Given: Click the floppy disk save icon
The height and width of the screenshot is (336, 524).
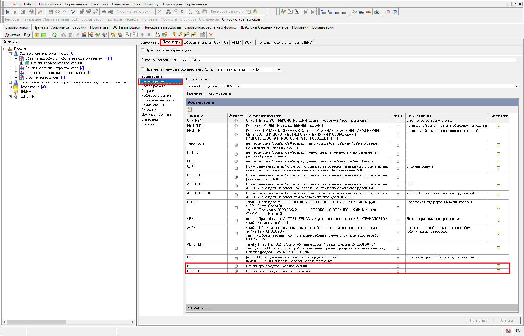Looking at the screenshot, I should (x=50, y=12).
